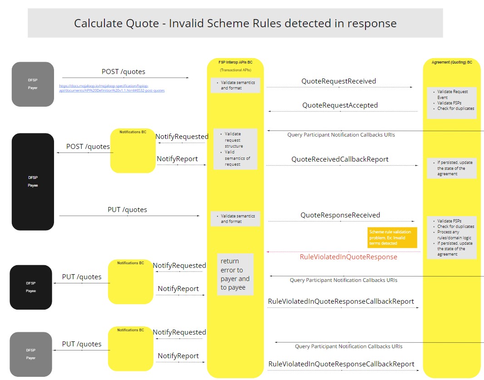Click the QuoteRequestReceived arrow label
Image resolution: width=484 pixels, height=380 pixels.
339,81
